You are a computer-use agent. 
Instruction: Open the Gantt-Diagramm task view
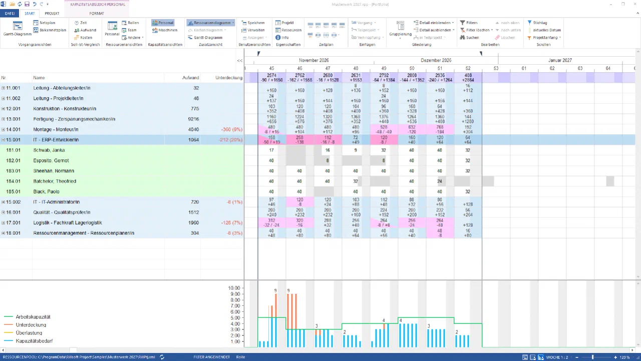(17, 29)
